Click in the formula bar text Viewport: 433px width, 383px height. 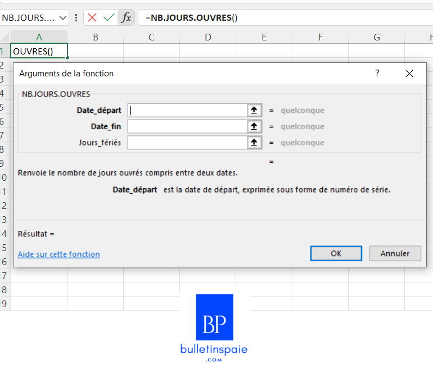[x=281, y=17]
